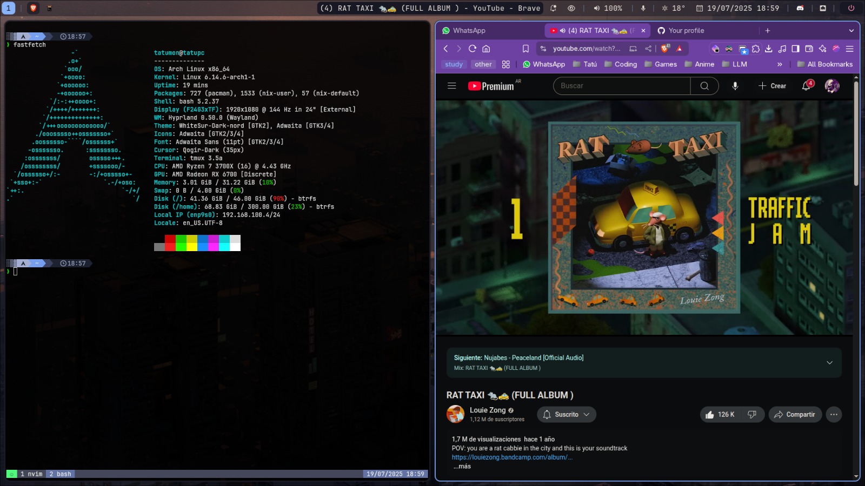865x486 pixels.
Task: Open the YouTube account avatar menu
Action: click(832, 86)
